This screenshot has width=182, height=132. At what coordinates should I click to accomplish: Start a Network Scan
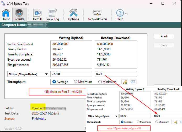(x=97, y=15)
